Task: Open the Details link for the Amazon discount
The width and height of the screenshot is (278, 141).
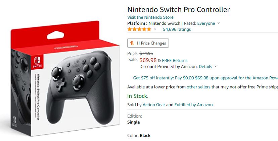Action: pyautogui.click(x=205, y=67)
